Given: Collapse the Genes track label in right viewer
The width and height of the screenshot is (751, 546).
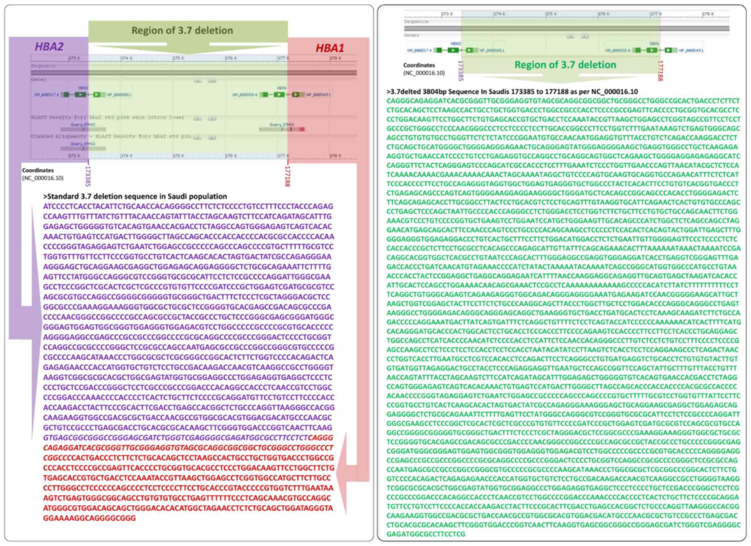Looking at the screenshot, I should coord(411,35).
